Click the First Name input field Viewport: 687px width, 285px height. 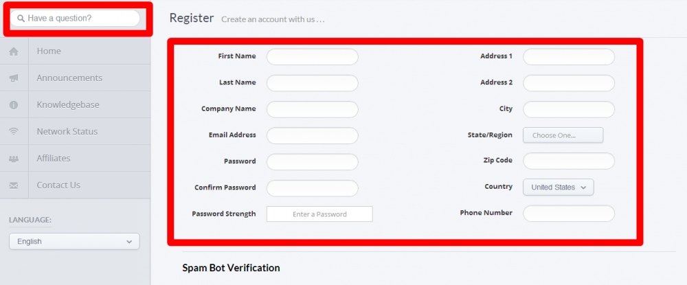coord(313,56)
